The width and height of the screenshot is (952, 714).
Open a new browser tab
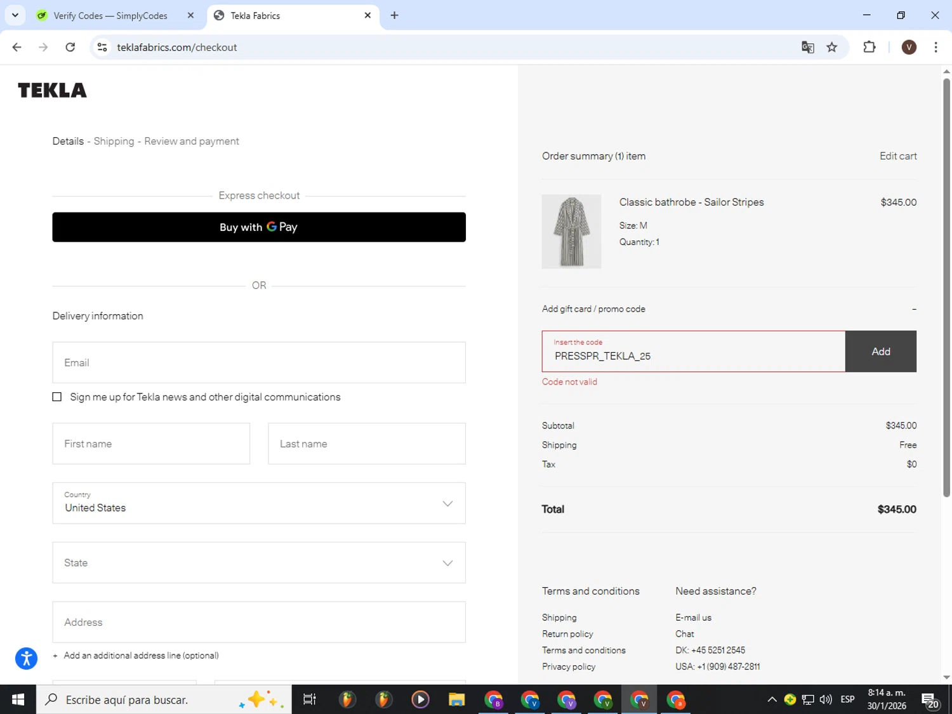(394, 15)
